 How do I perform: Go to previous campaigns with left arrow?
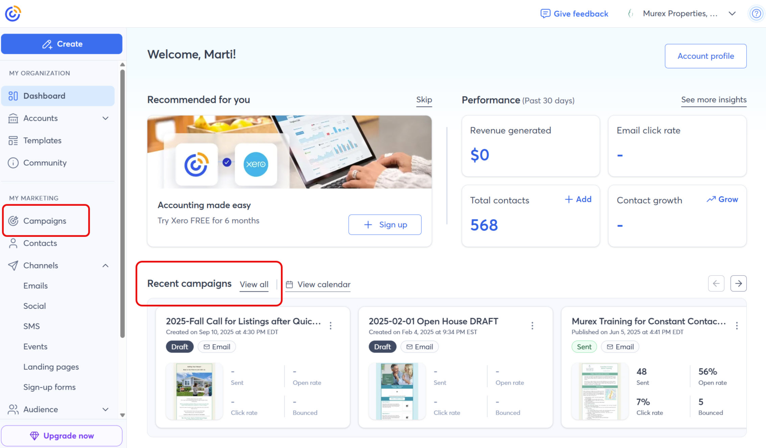click(x=716, y=283)
